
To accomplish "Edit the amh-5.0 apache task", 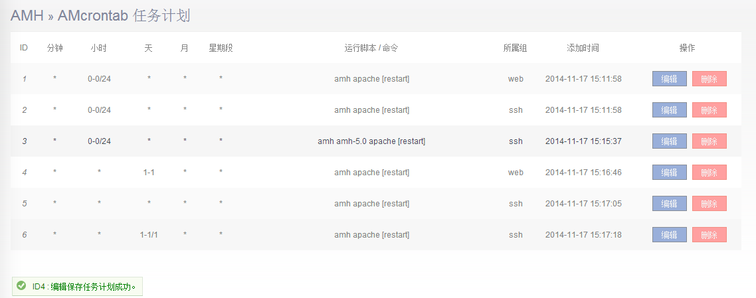I will pos(669,141).
